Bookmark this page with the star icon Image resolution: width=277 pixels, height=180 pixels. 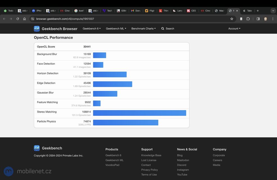[x=232, y=19]
